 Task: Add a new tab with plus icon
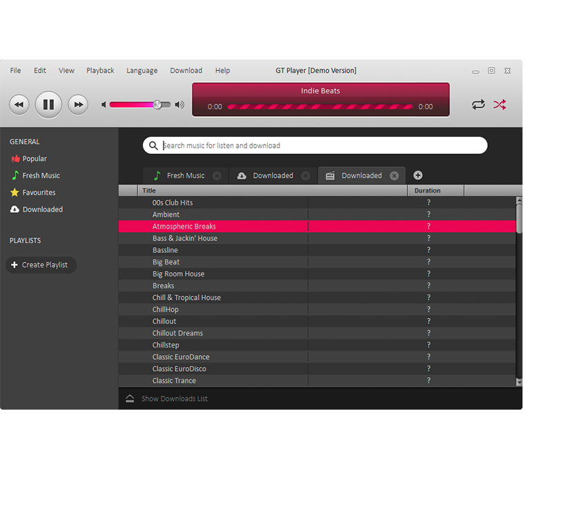418,175
